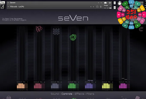The width and height of the screenshot is (146, 99).
Task: Open the Default menu above the yellow envelope
Action: 105,82
